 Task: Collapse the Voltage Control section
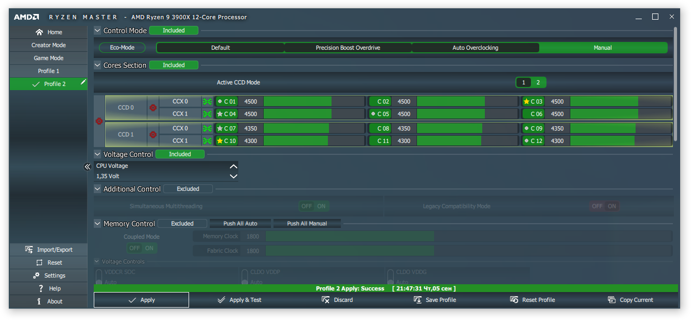(x=97, y=154)
